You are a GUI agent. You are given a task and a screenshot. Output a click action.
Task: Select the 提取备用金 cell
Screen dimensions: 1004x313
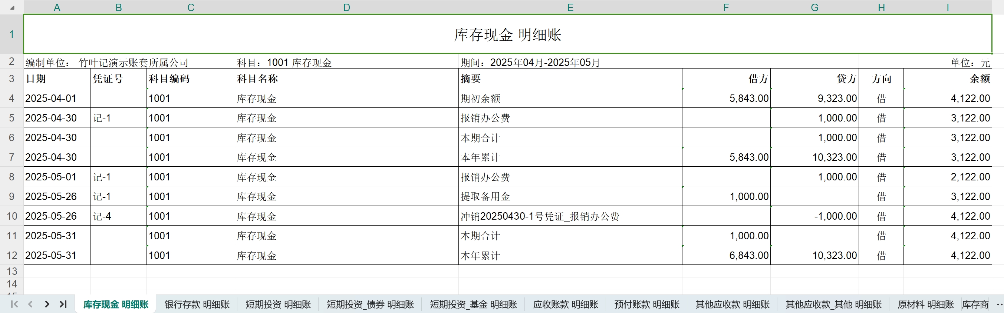click(x=570, y=197)
